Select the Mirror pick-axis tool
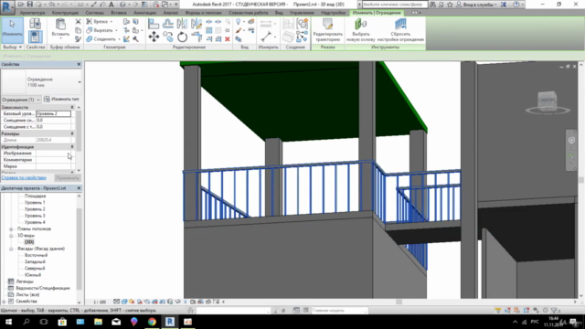This screenshot has width=585, height=329. pos(182,24)
